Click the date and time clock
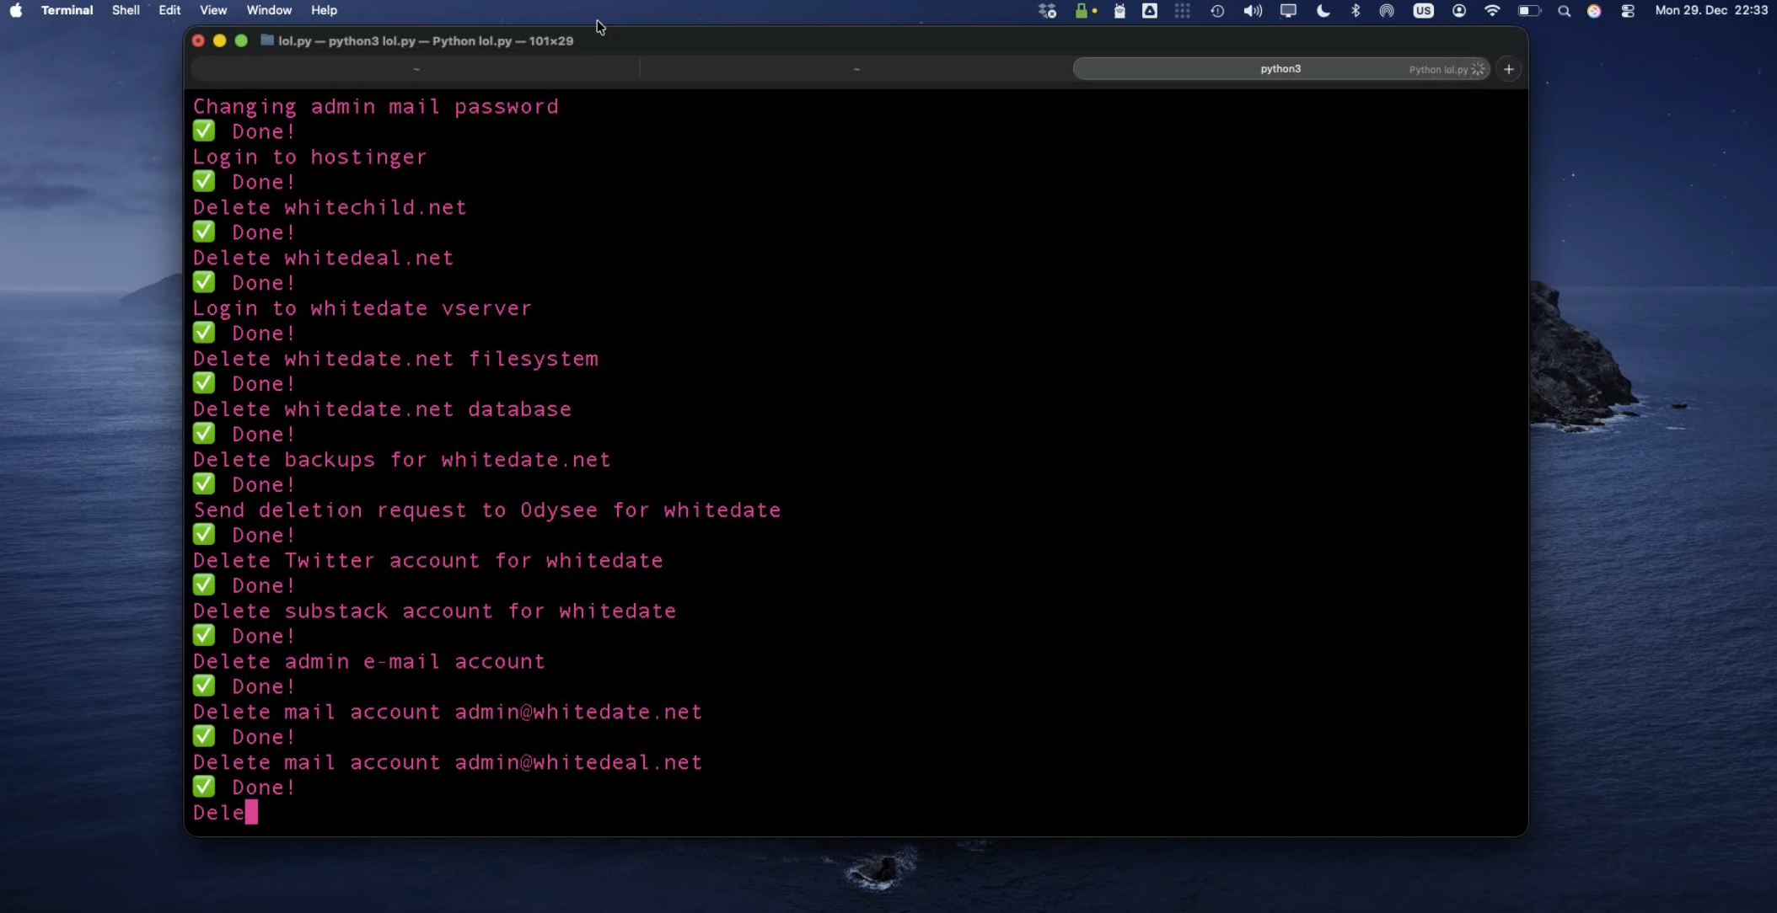Viewport: 1777px width, 913px height. (1710, 11)
